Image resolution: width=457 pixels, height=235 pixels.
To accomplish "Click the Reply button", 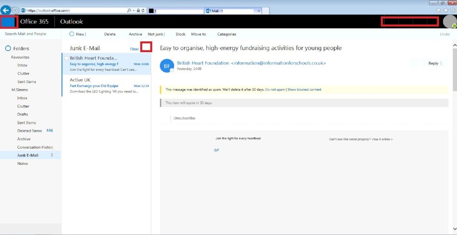I will click(433, 63).
